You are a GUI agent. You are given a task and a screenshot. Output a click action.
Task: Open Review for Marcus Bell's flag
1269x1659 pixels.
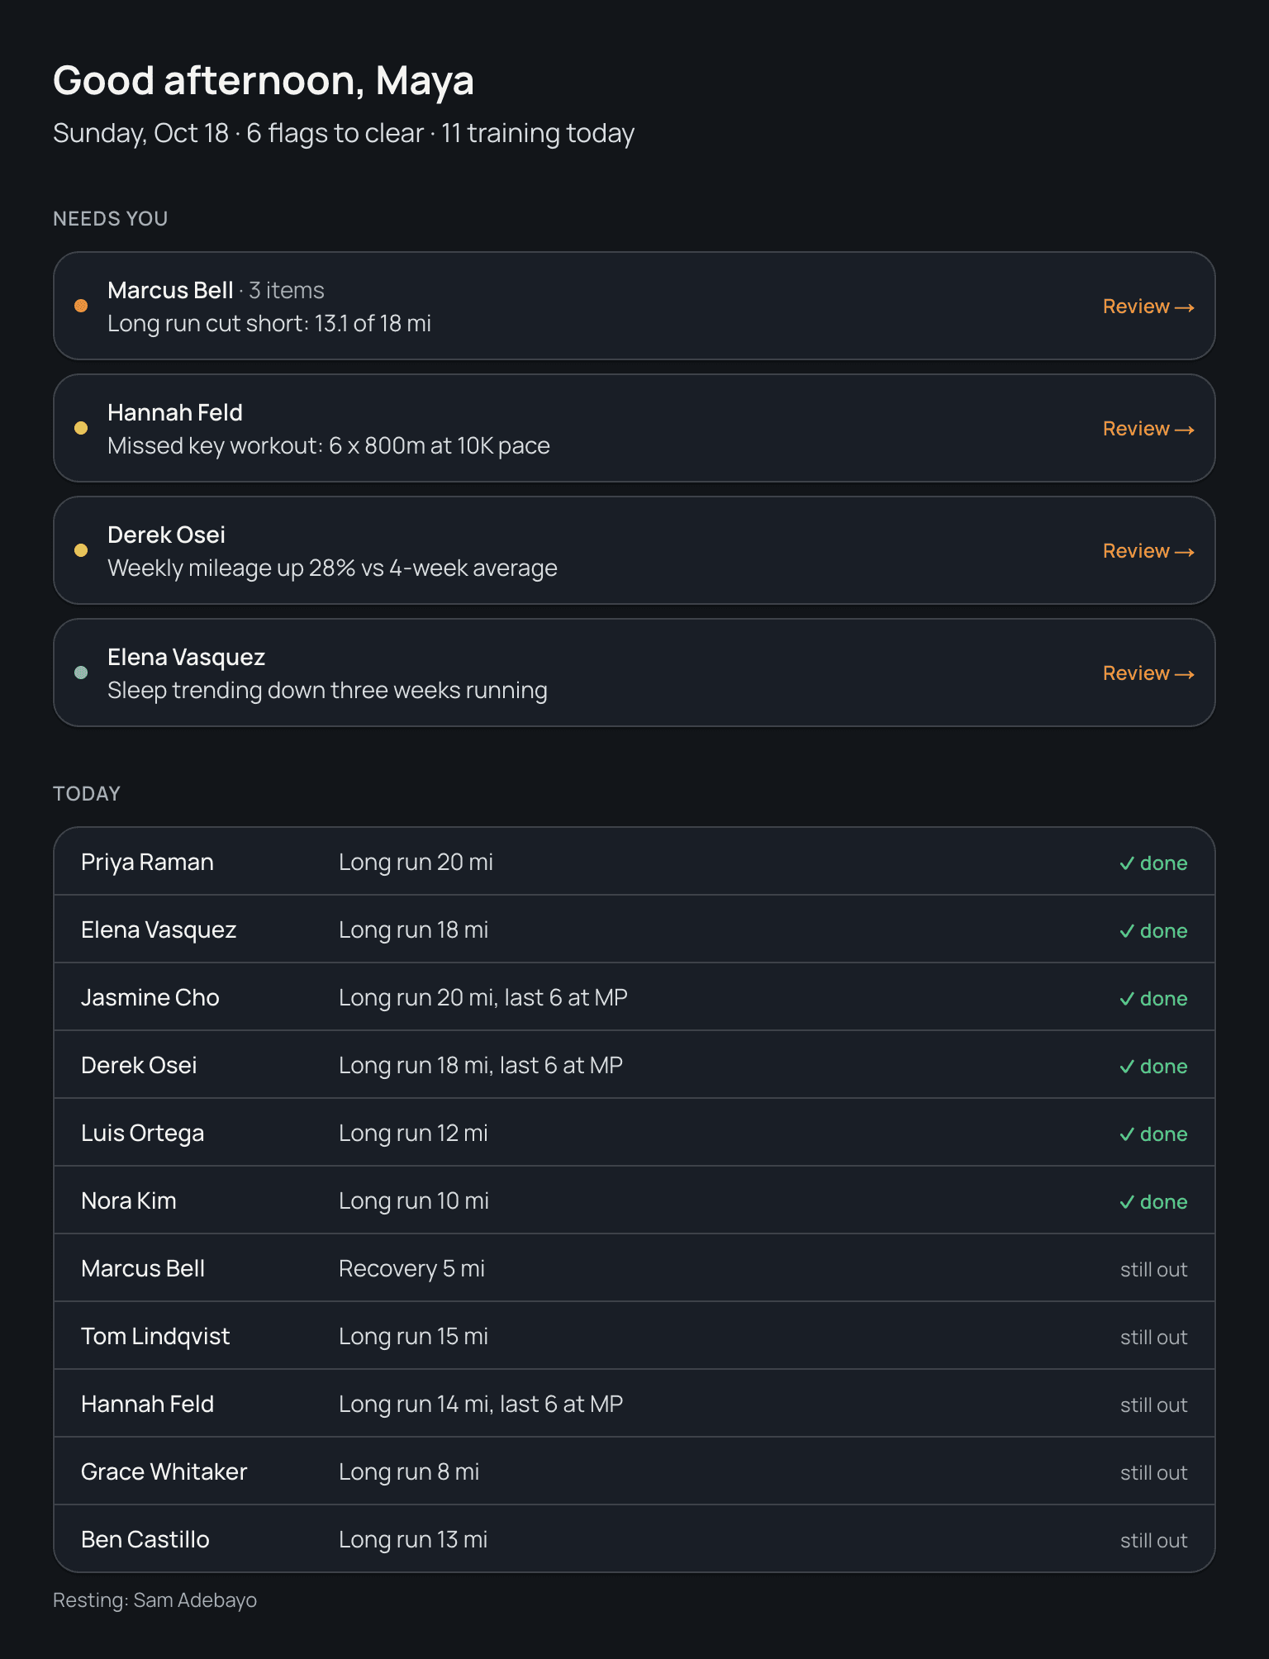pos(1148,307)
